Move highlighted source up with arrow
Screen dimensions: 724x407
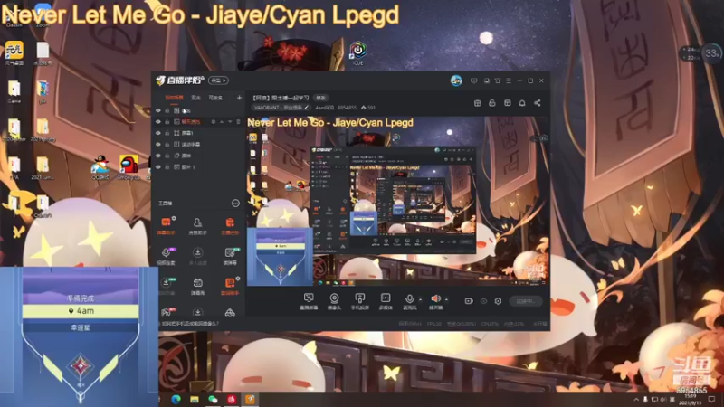[x=222, y=122]
